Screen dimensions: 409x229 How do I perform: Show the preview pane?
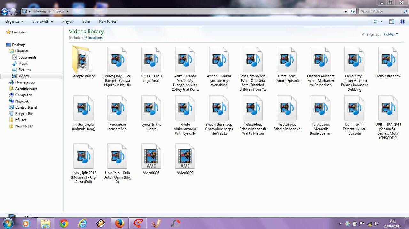coord(391,21)
